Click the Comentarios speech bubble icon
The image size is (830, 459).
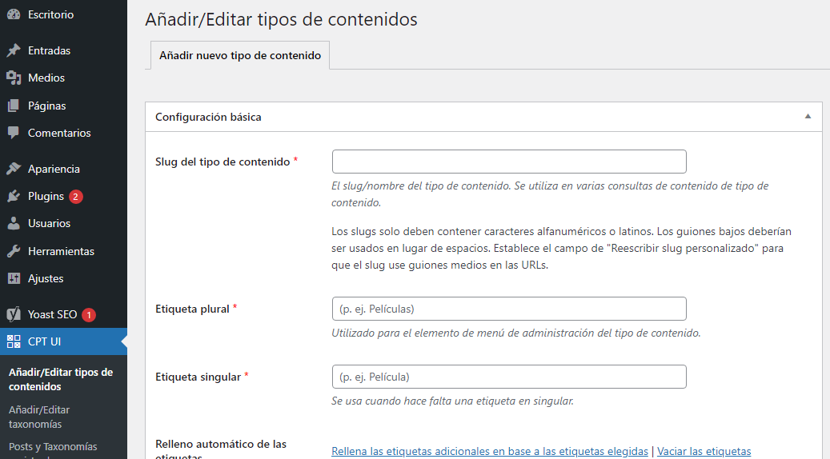click(x=14, y=133)
